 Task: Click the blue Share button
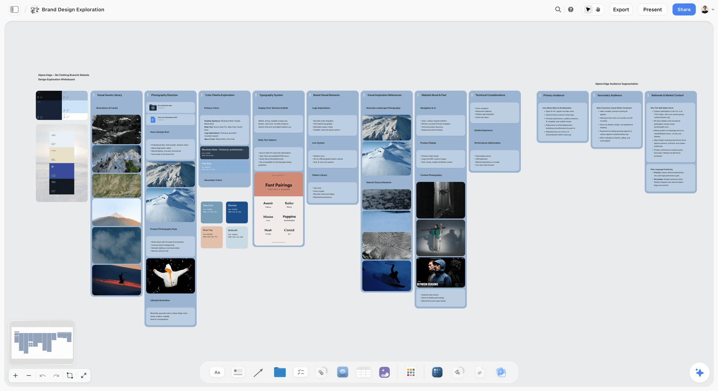[684, 9]
